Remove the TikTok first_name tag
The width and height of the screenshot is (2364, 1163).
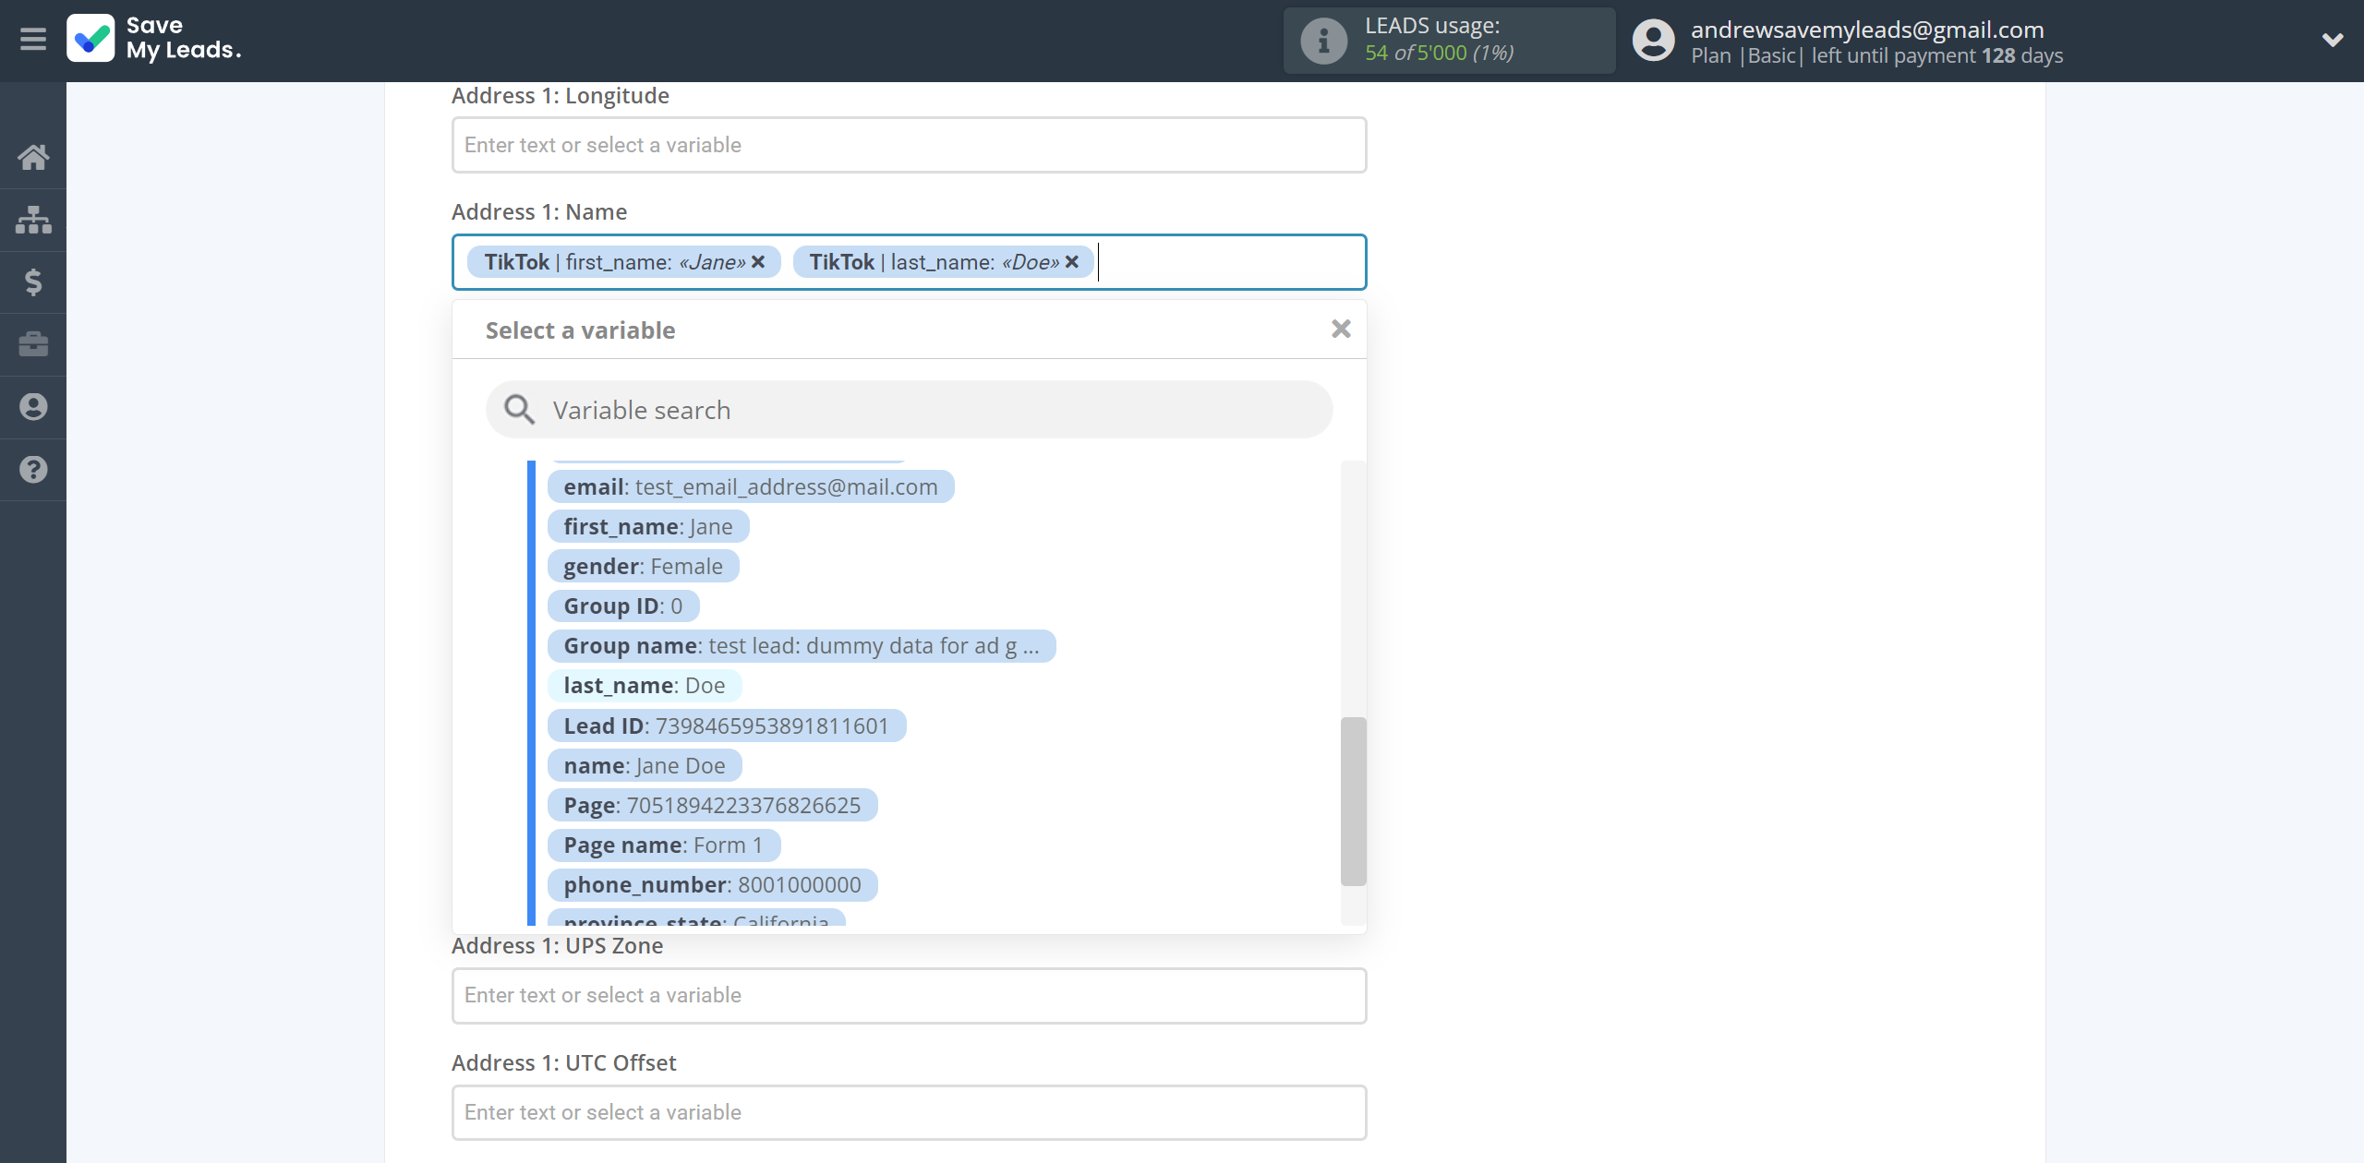point(758,262)
